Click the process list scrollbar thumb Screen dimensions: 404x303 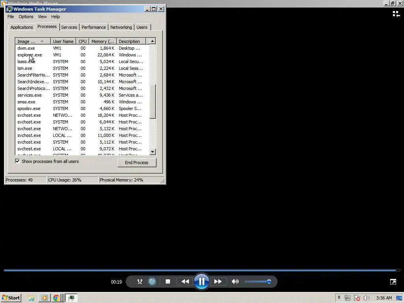point(153,101)
